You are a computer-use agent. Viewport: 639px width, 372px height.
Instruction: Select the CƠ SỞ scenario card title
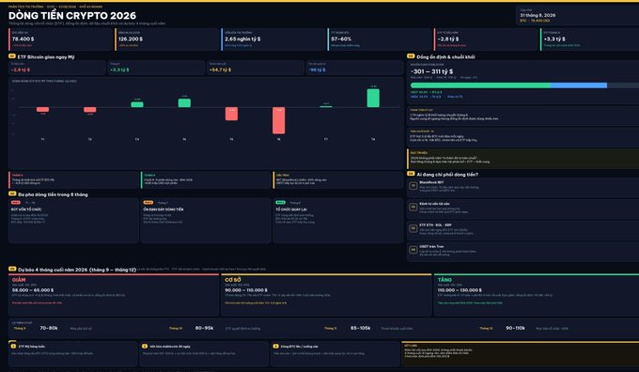(233, 280)
